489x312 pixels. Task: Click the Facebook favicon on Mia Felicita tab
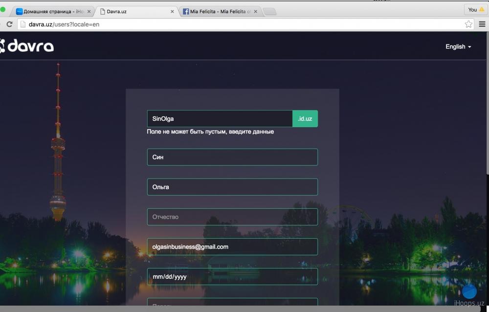tap(186, 11)
